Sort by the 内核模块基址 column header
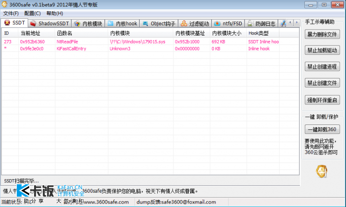Image resolution: width=346 pixels, height=207 pixels. tap(192, 33)
